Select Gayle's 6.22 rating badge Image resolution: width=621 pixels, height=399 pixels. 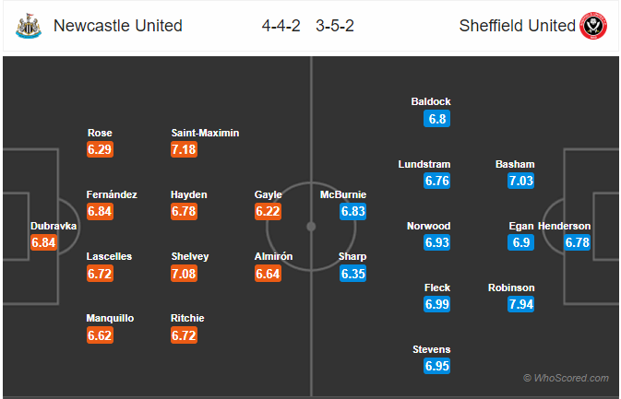click(x=269, y=212)
